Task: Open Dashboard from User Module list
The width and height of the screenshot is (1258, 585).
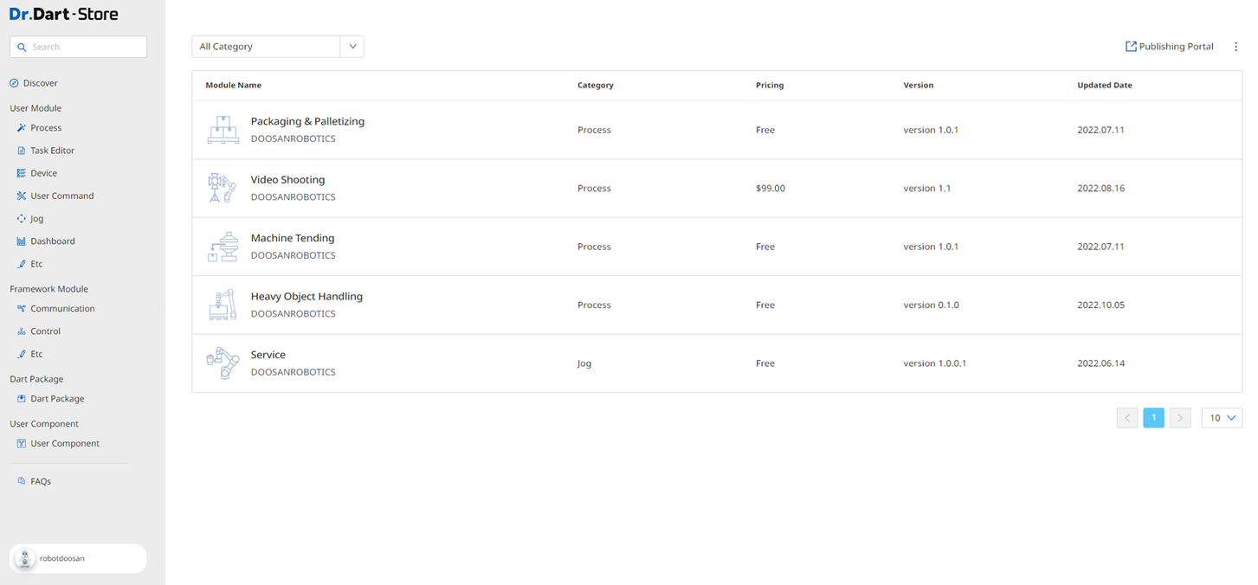Action: tap(52, 241)
